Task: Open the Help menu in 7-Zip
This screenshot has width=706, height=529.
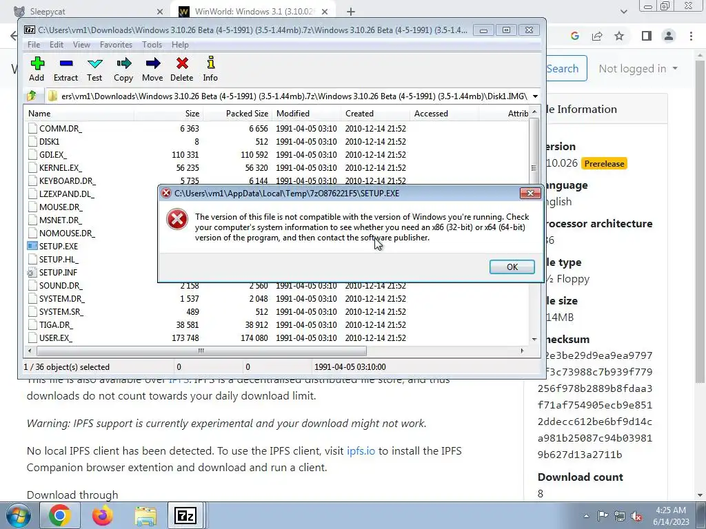Action: coord(180,45)
